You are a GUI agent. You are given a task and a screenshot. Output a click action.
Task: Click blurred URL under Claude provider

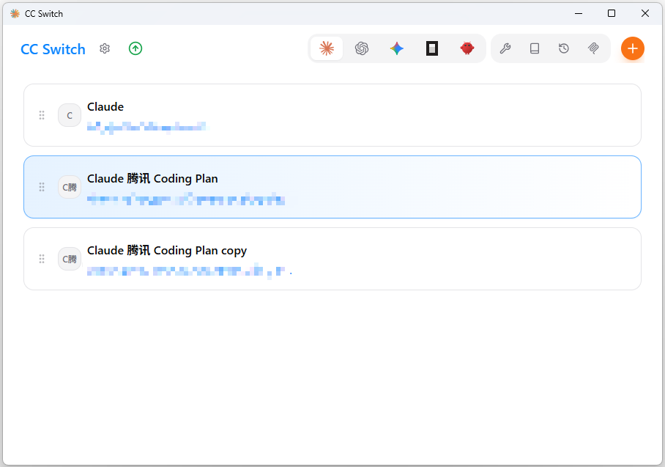point(146,128)
